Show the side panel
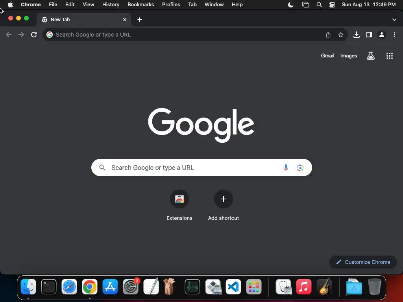The image size is (403, 302). click(x=369, y=35)
